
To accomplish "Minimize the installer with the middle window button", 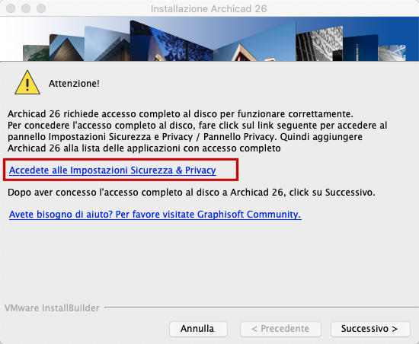I will click(26, 8).
